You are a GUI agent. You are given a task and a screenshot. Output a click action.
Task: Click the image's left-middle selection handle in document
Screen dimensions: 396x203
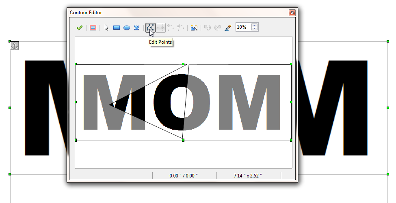(x=10, y=108)
